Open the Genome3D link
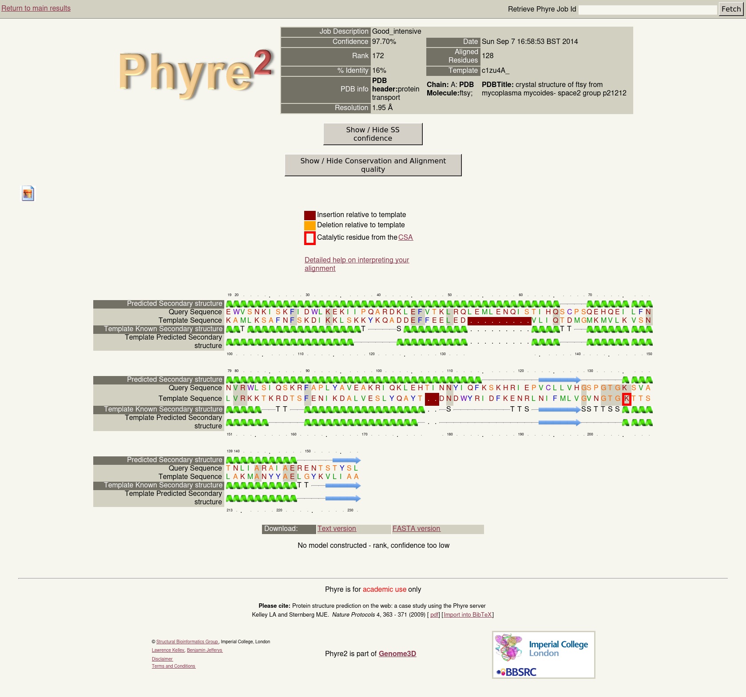746x697 pixels. [x=397, y=653]
